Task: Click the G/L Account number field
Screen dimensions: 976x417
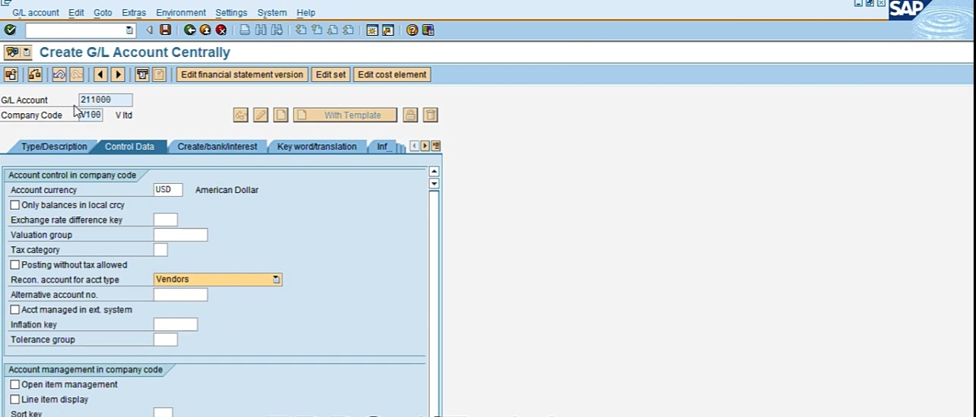Action: (x=106, y=100)
